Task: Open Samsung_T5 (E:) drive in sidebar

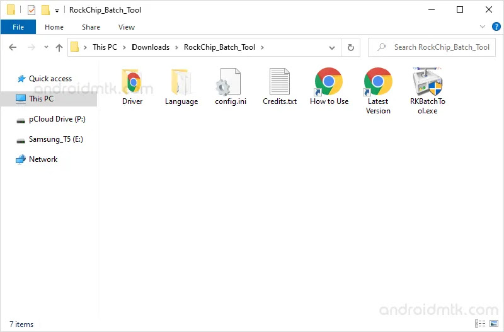Action: (x=49, y=139)
